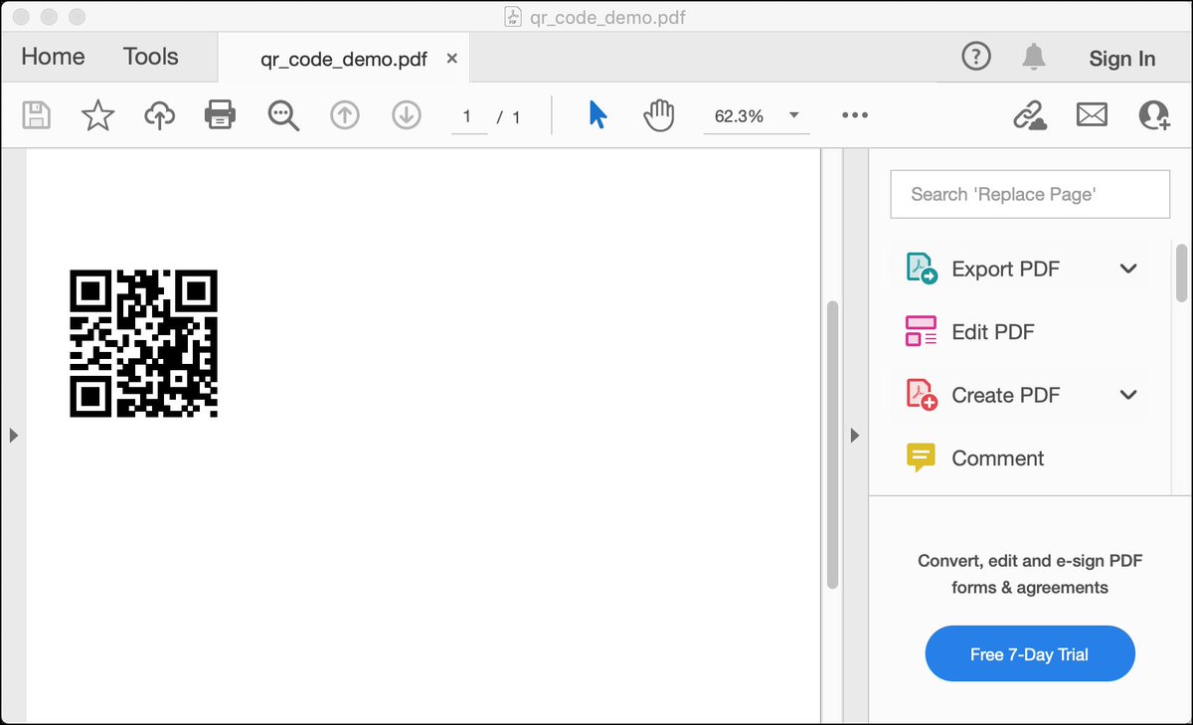Screen dimensions: 1193x725
Task: Start the Free 7-Day Trial
Action: point(1030,653)
